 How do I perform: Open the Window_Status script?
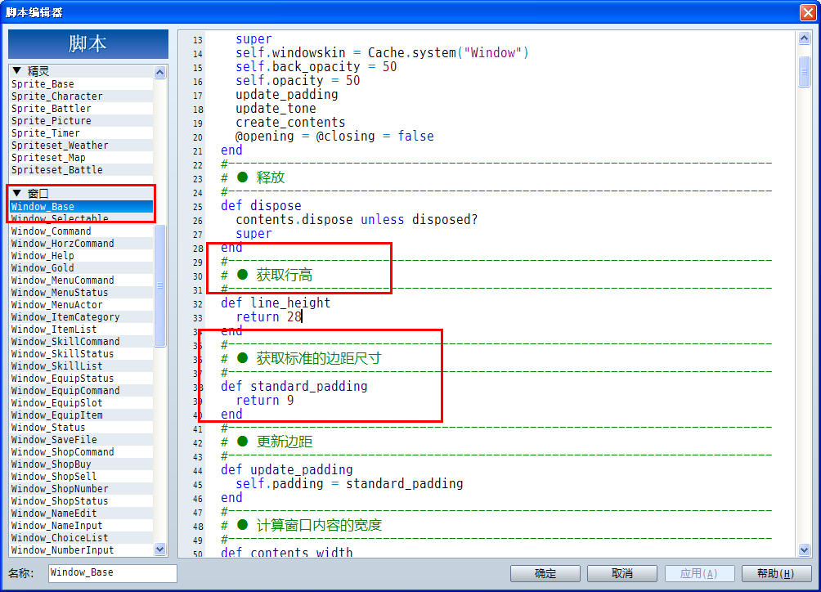[x=82, y=428]
